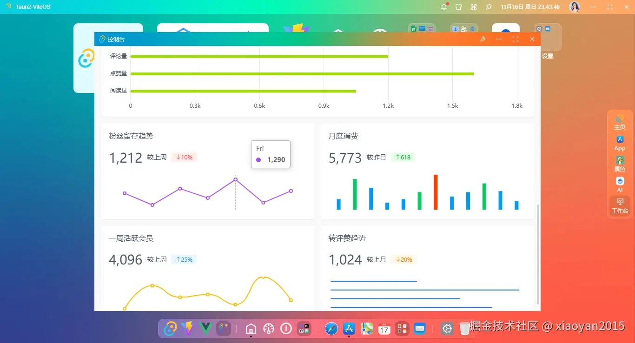Click the command shortcut icon in top bar
The width and height of the screenshot is (635, 343).
tap(474, 7)
